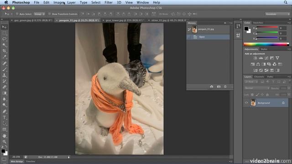Screen dimensions: 292x164
Task: Select the Lasso tool
Action: tap(4, 39)
